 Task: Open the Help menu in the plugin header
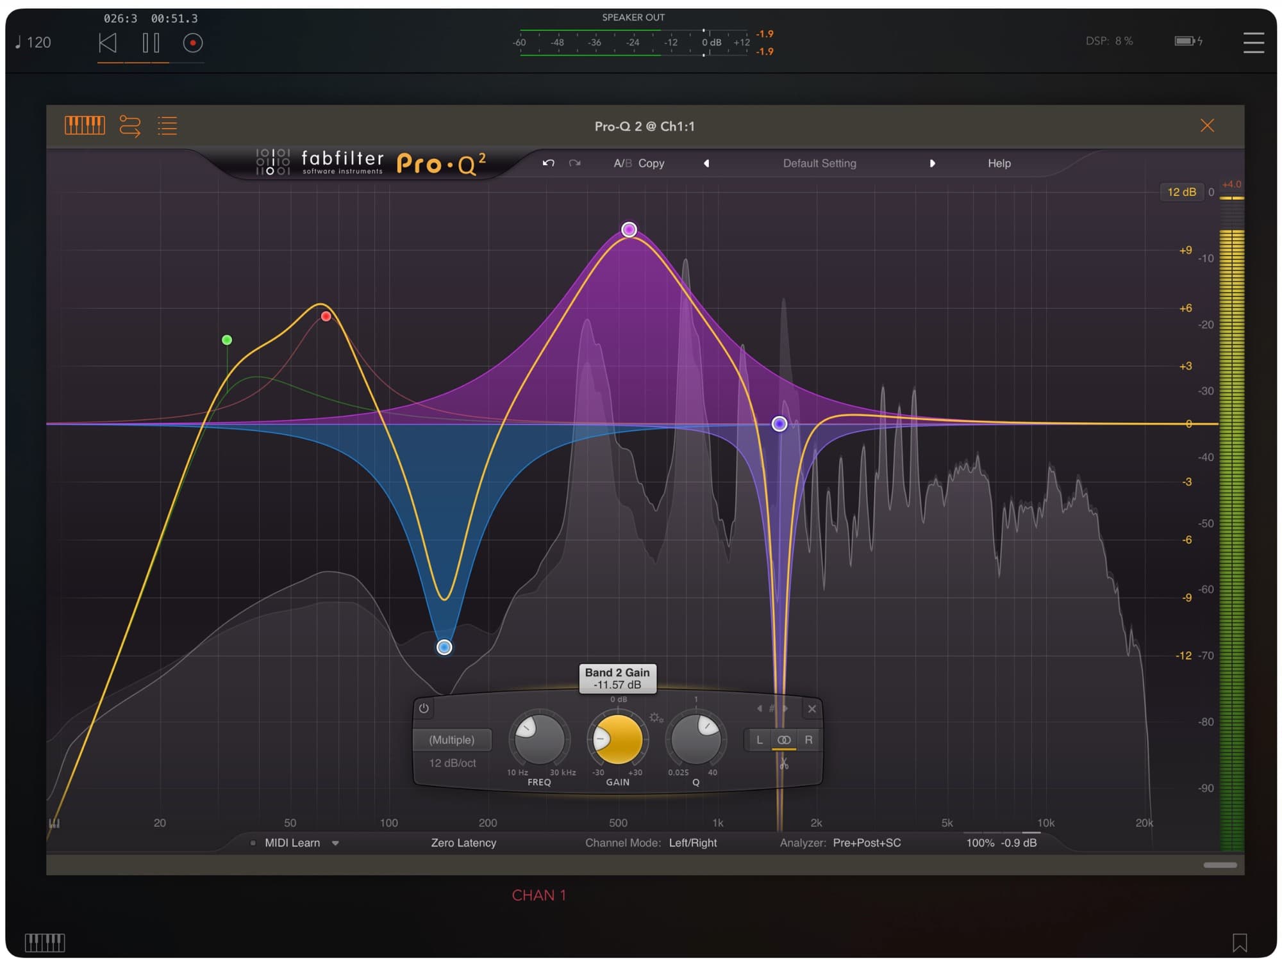coord(999,163)
